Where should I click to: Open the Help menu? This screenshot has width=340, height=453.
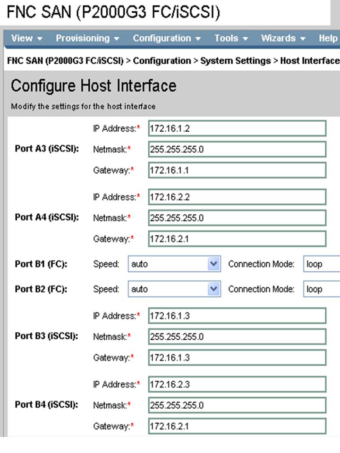(x=328, y=39)
